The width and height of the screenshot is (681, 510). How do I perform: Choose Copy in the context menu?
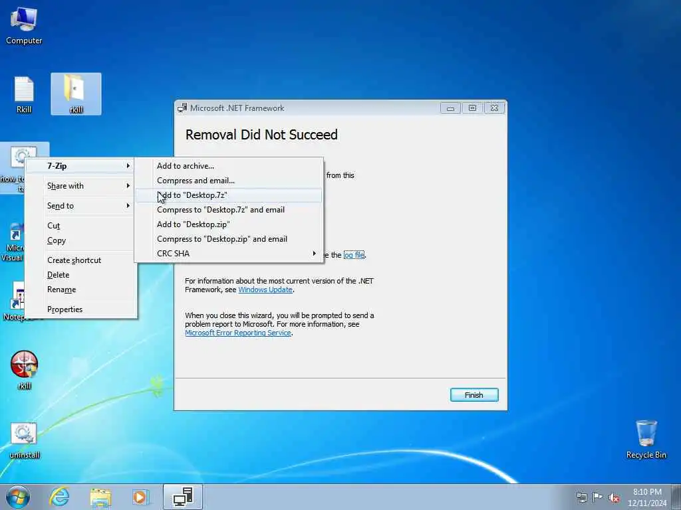pos(80,240)
